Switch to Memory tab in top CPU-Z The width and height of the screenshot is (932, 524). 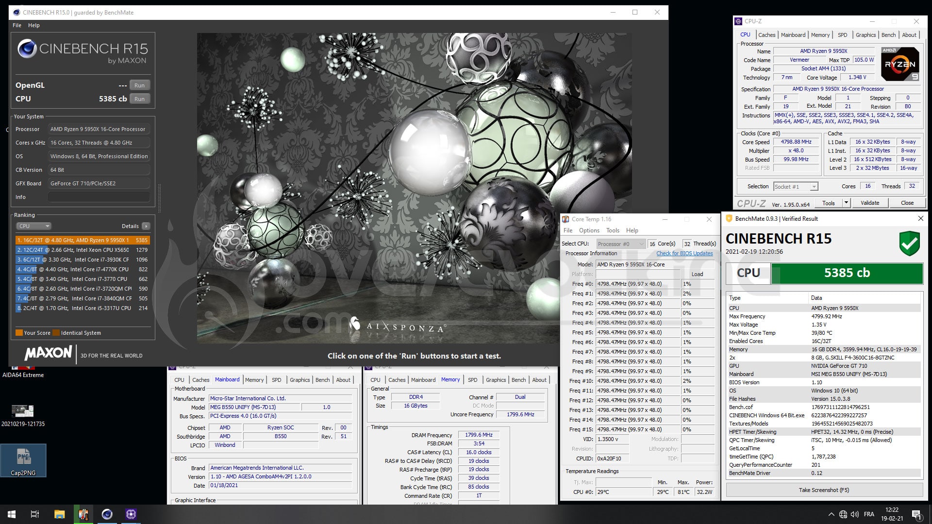pos(820,35)
